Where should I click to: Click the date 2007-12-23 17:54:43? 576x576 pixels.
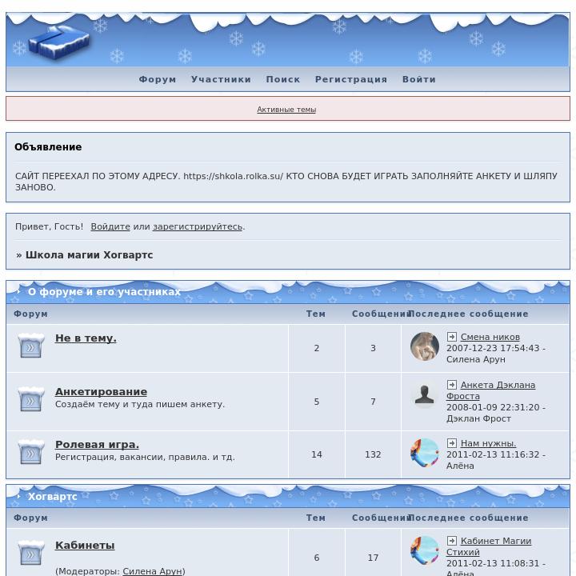coord(493,348)
